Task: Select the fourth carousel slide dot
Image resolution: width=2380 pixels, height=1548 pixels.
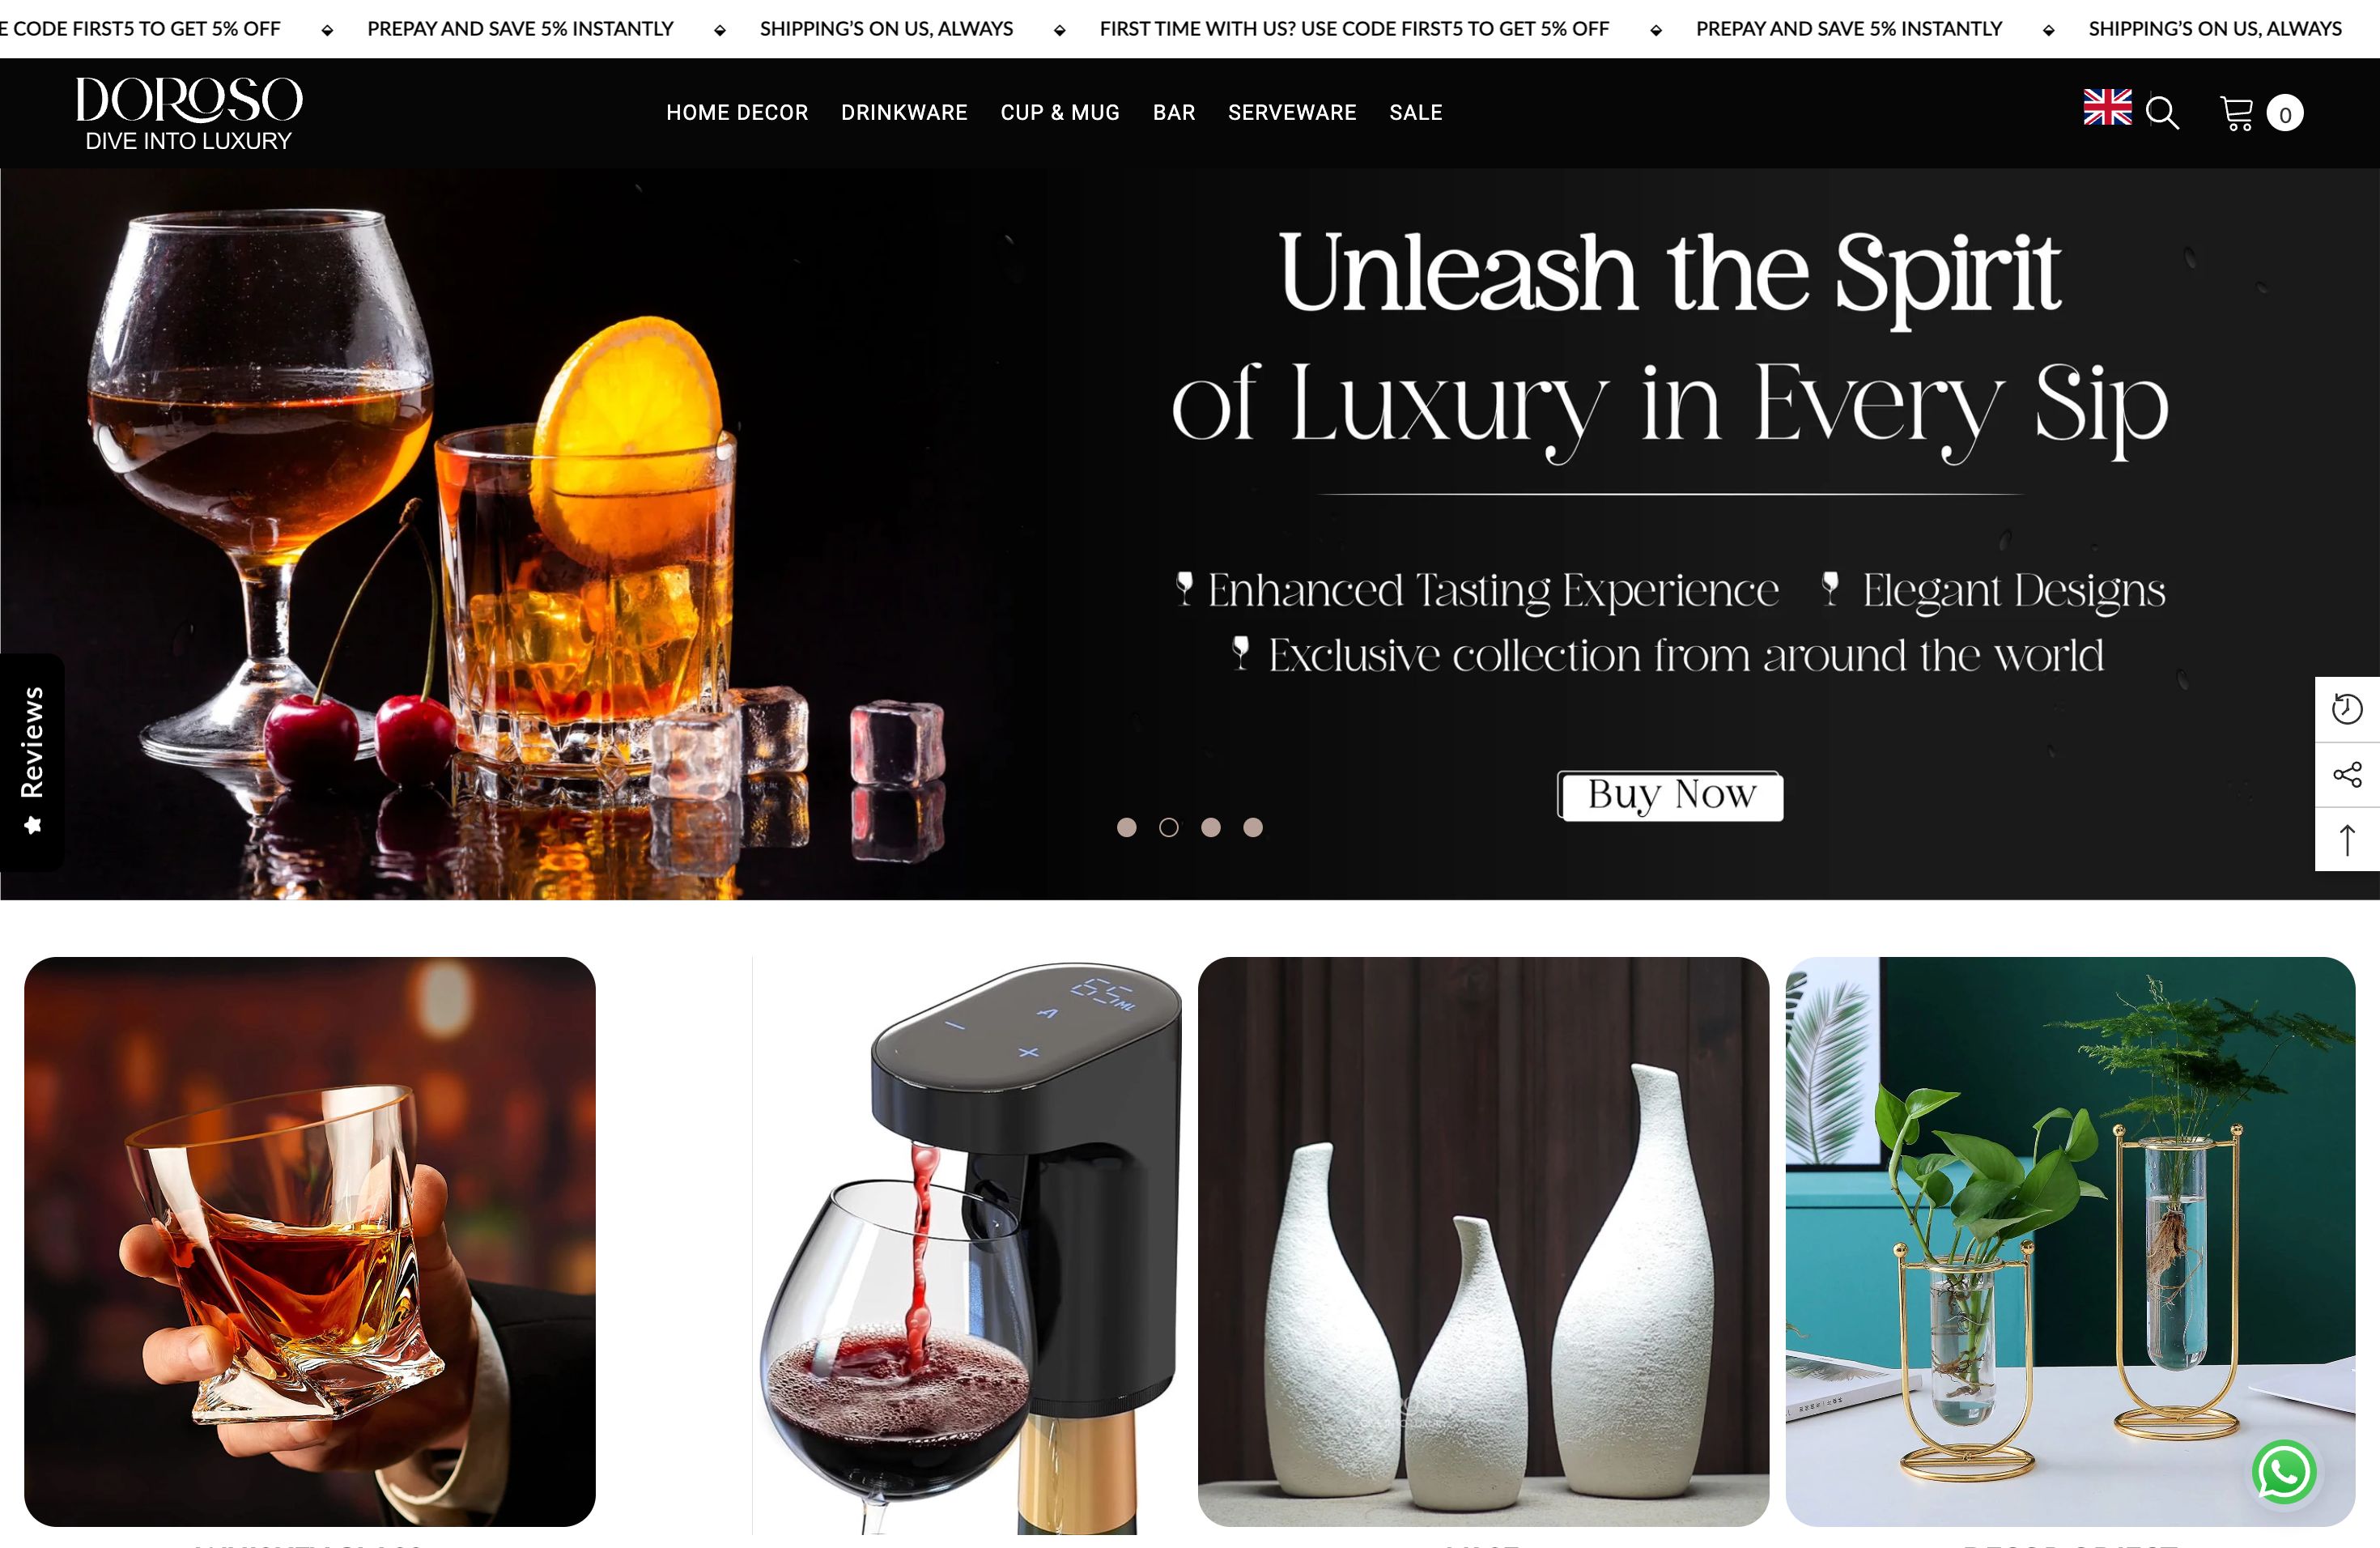Action: (1253, 827)
